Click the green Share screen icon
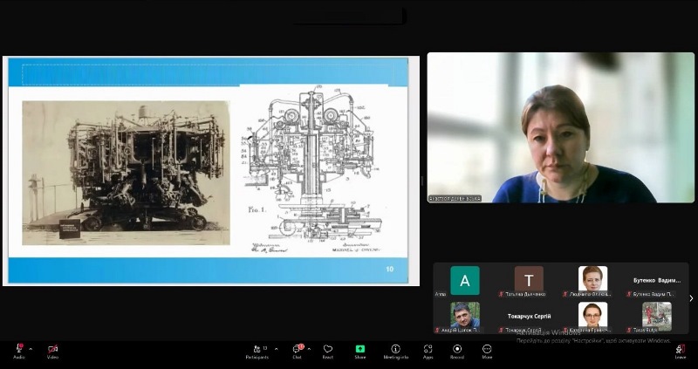Viewport: 698px width, 369px height. point(359,350)
